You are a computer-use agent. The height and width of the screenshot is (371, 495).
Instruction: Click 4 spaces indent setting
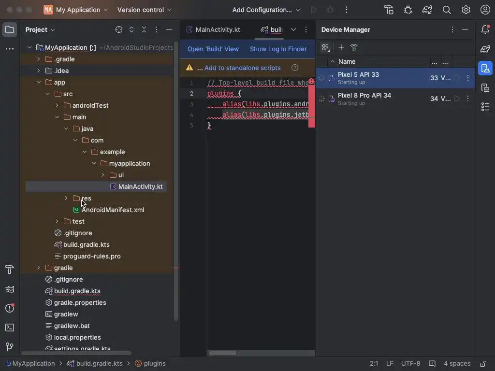click(x=457, y=363)
